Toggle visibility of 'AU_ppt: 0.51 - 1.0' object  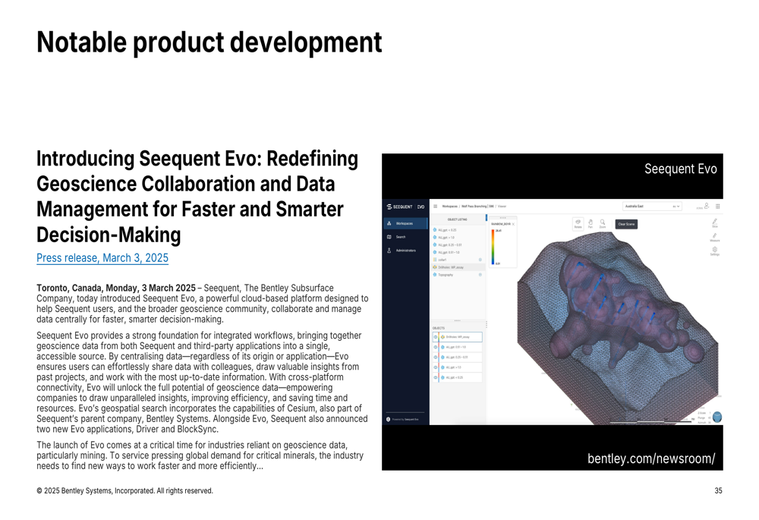point(436,347)
